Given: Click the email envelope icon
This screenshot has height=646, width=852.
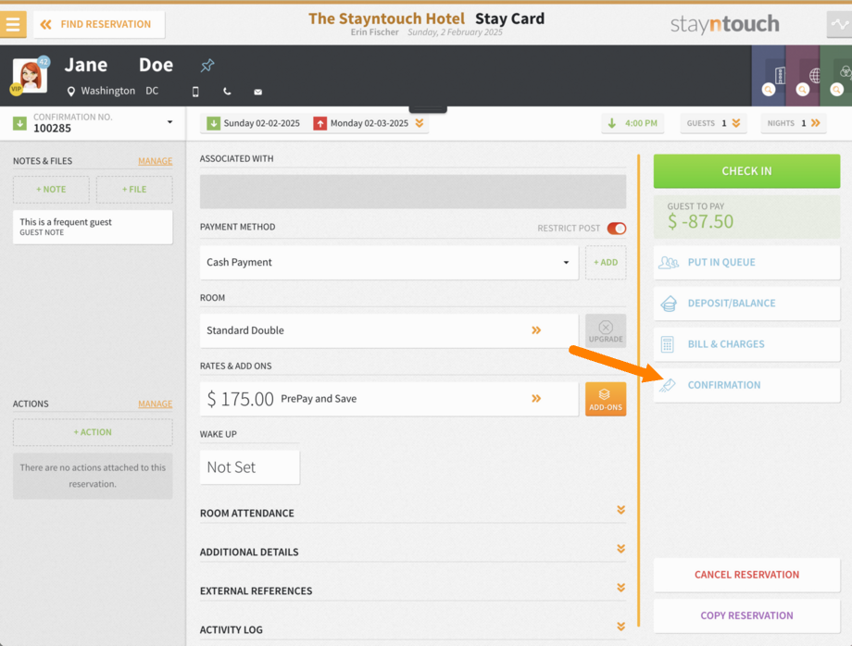Looking at the screenshot, I should tap(258, 92).
